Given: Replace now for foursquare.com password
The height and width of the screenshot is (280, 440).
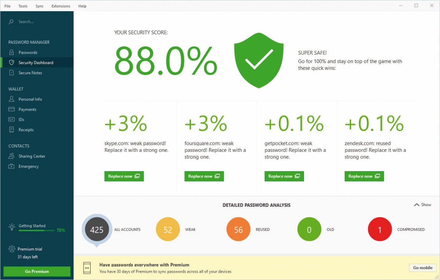Looking at the screenshot, I should 204,176.
